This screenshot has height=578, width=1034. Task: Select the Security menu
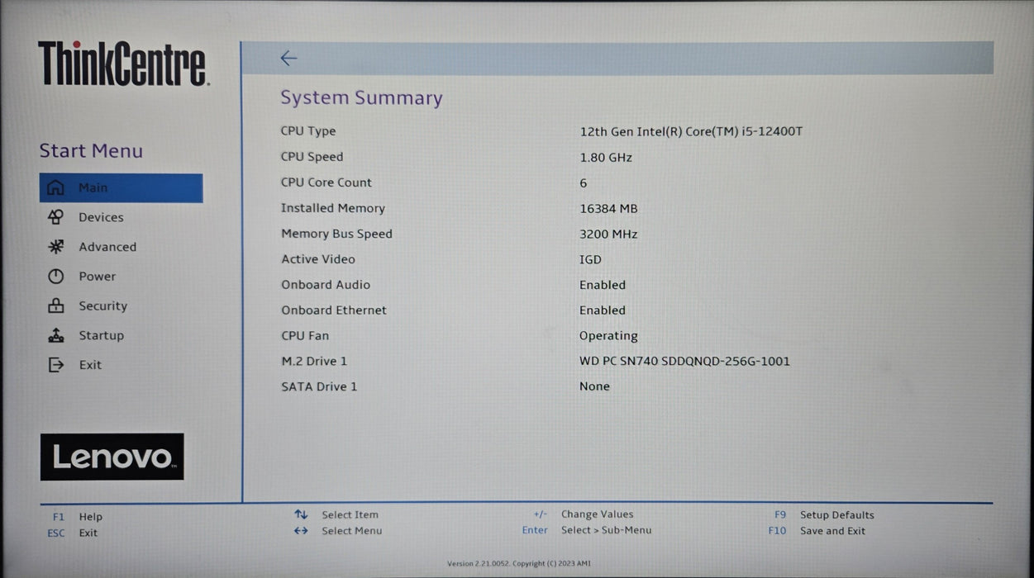pyautogui.click(x=103, y=306)
